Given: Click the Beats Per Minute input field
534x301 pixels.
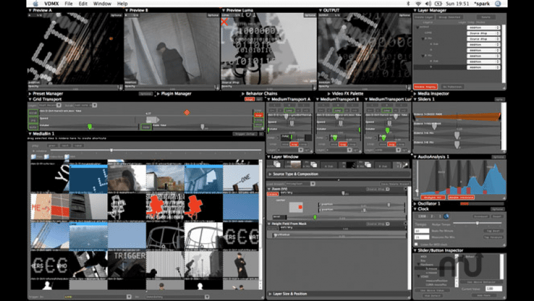Looking at the screenshot, I should click(x=422, y=231).
